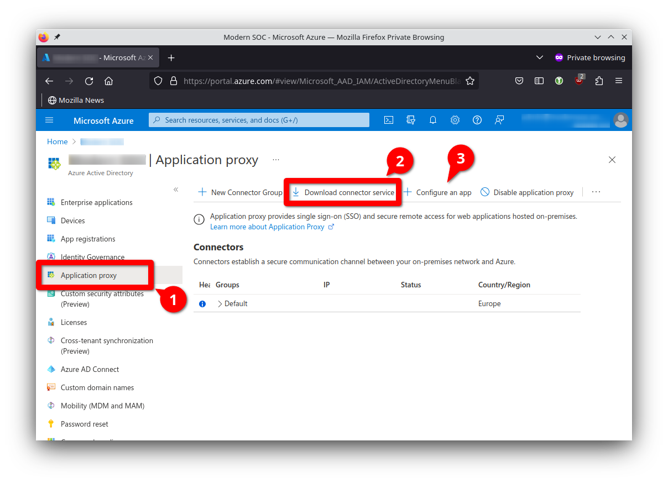Toggle the Azure portal sidebar hamburger menu
This screenshot has width=668, height=483.
[49, 120]
